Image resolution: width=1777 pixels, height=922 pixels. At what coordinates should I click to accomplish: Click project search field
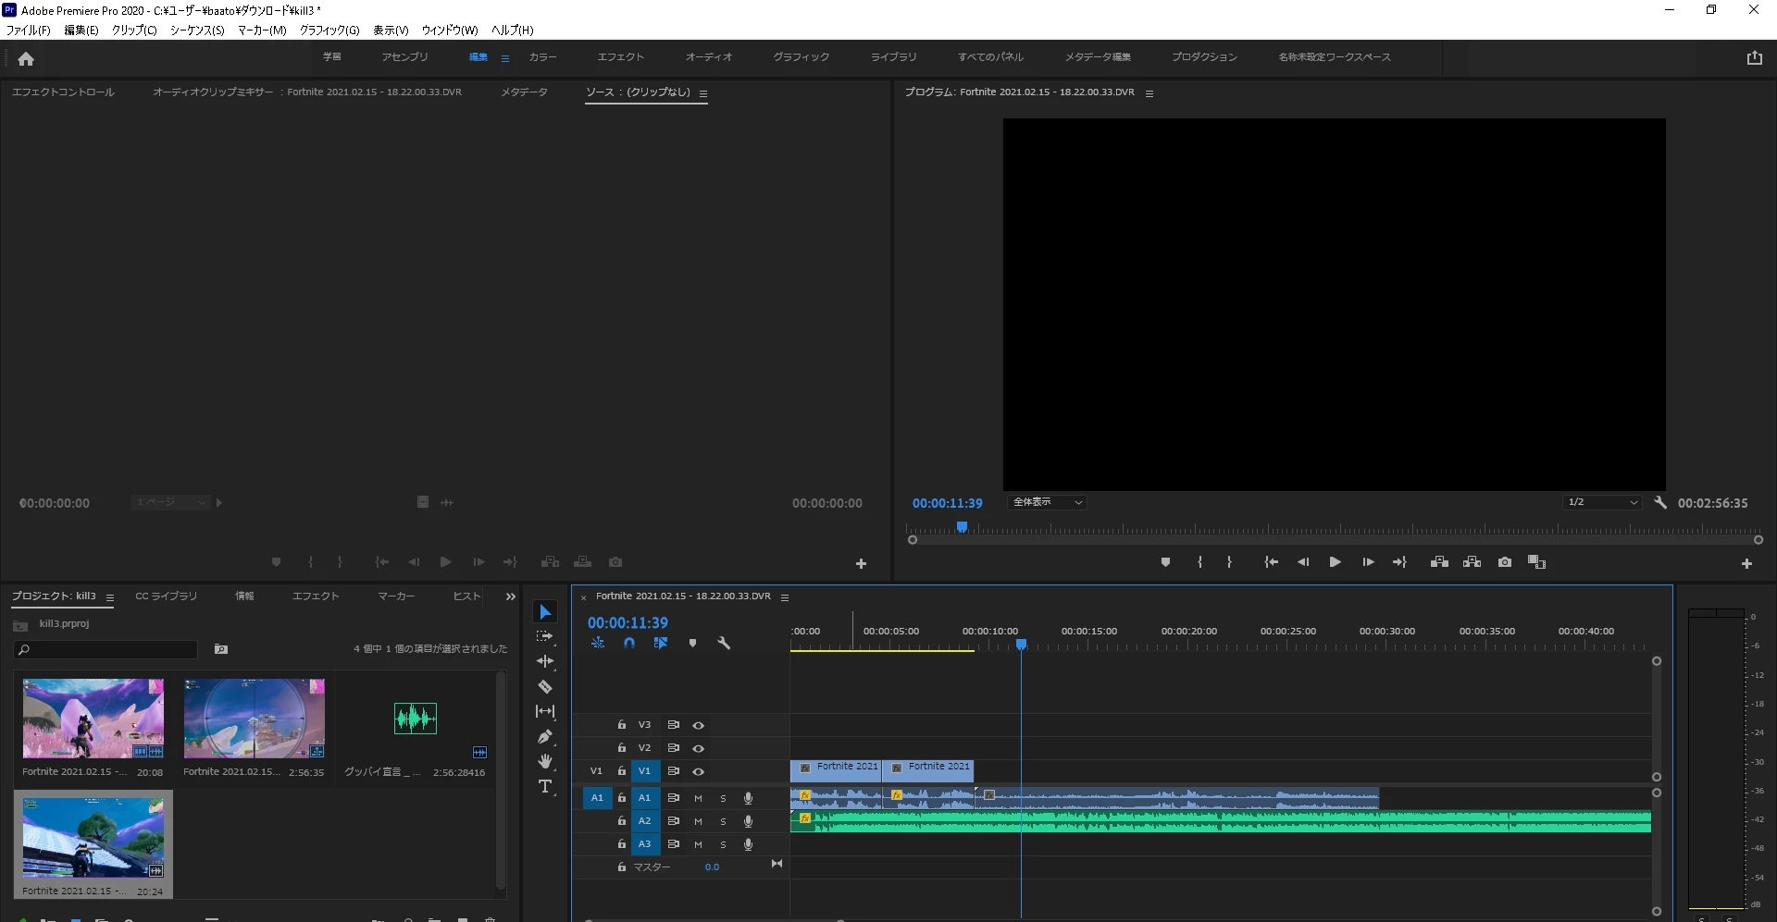click(x=106, y=649)
